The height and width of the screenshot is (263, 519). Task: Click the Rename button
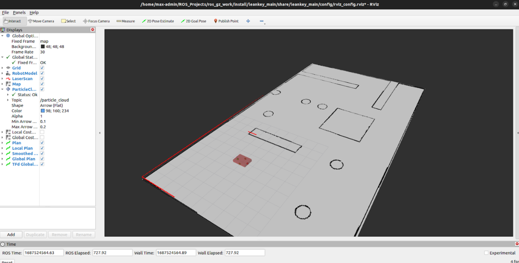pos(83,234)
